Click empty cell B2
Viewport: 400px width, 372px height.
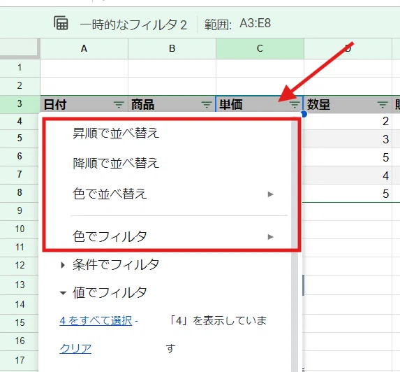(x=172, y=86)
